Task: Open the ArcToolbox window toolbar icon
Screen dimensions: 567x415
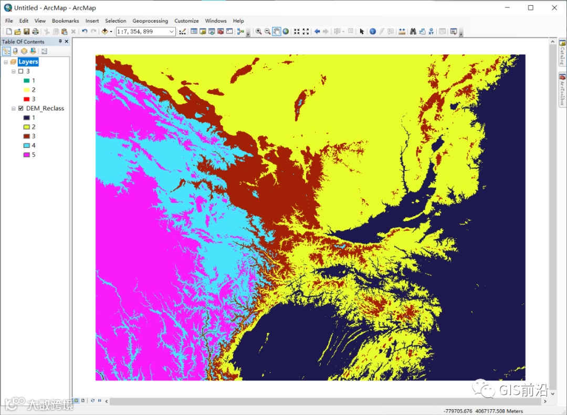Action: [220, 31]
